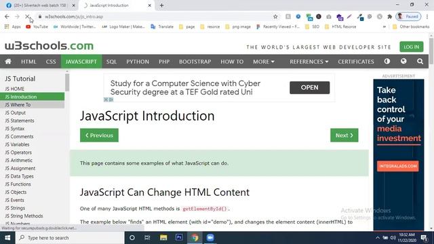Viewport: 434px width, 244px height.
Task: Open the search magnifier icon
Action: point(420,62)
